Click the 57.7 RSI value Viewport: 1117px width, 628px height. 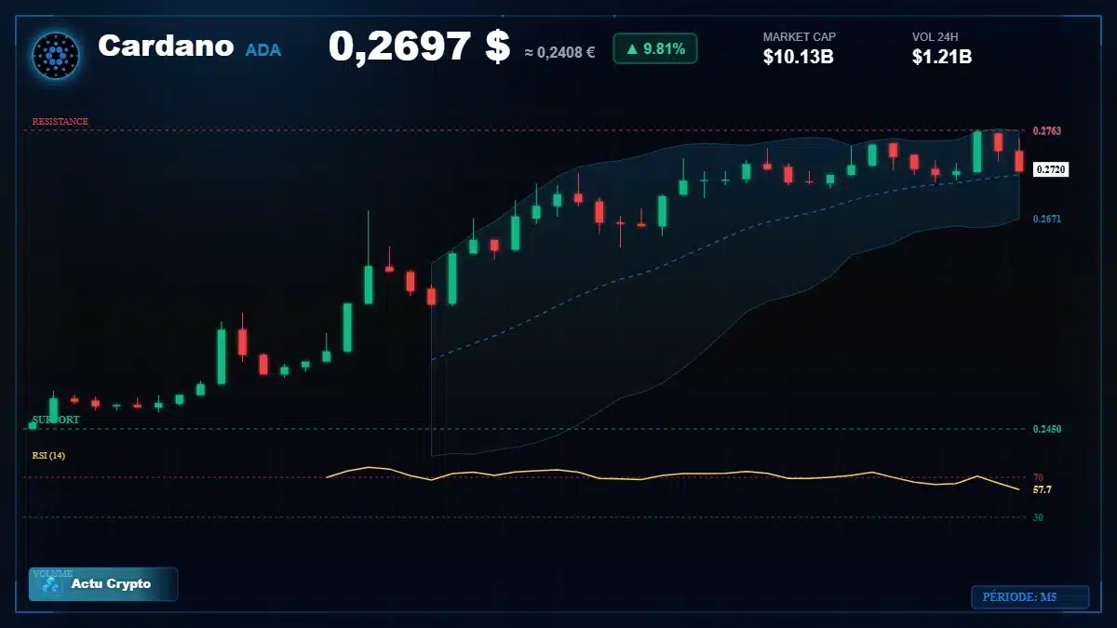pyautogui.click(x=1043, y=489)
